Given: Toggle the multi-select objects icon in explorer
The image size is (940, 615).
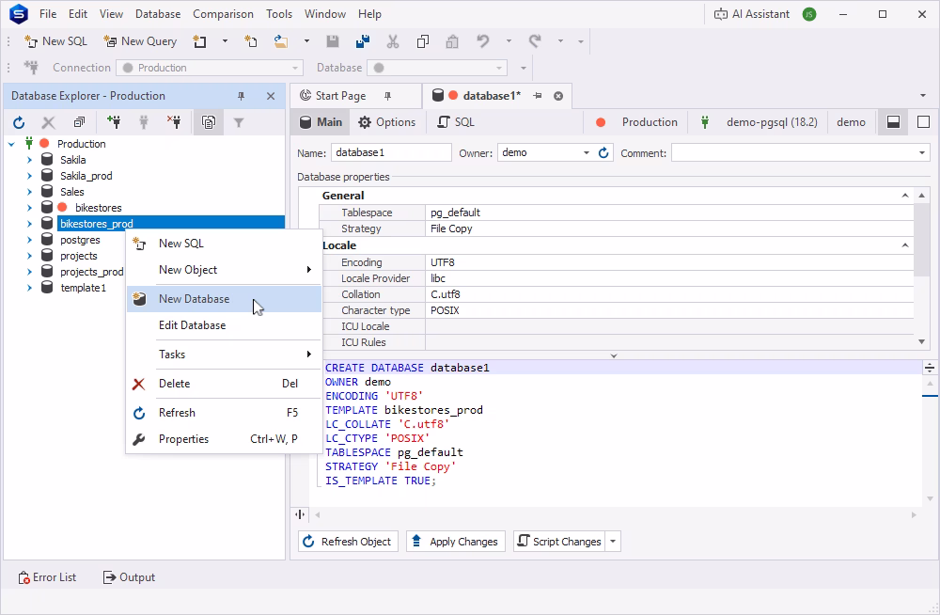Looking at the screenshot, I should coord(208,122).
